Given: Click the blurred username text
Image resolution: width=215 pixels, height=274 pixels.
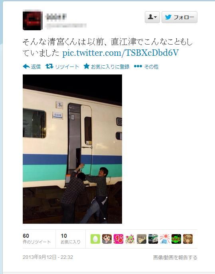Looking at the screenshot, I should pos(56,17).
